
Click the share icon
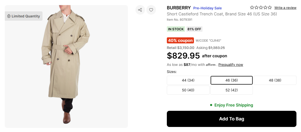tap(140, 10)
